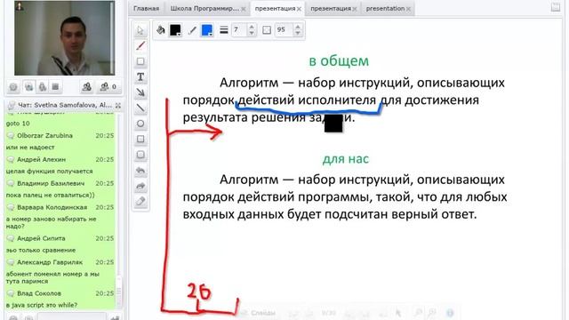
Task: Open the blue stroke color swatch
Action: (x=207, y=29)
